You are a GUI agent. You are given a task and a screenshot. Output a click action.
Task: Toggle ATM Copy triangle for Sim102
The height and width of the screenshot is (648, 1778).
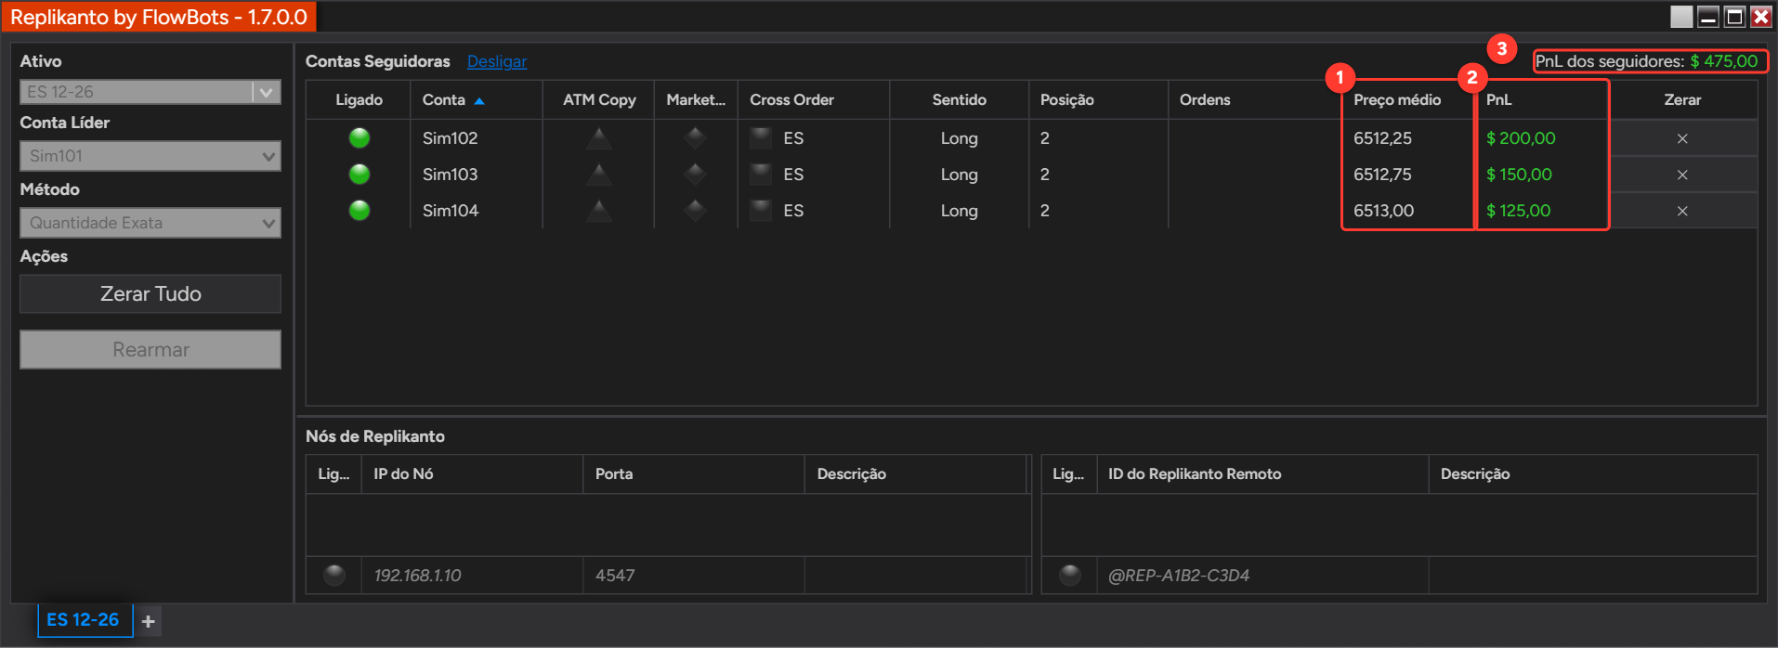(599, 138)
